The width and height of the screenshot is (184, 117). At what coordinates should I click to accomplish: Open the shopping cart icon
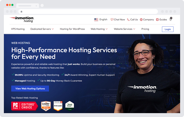(171, 19)
